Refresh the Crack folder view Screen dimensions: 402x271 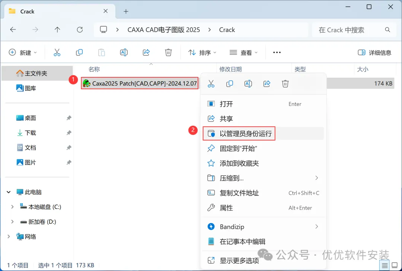point(80,30)
